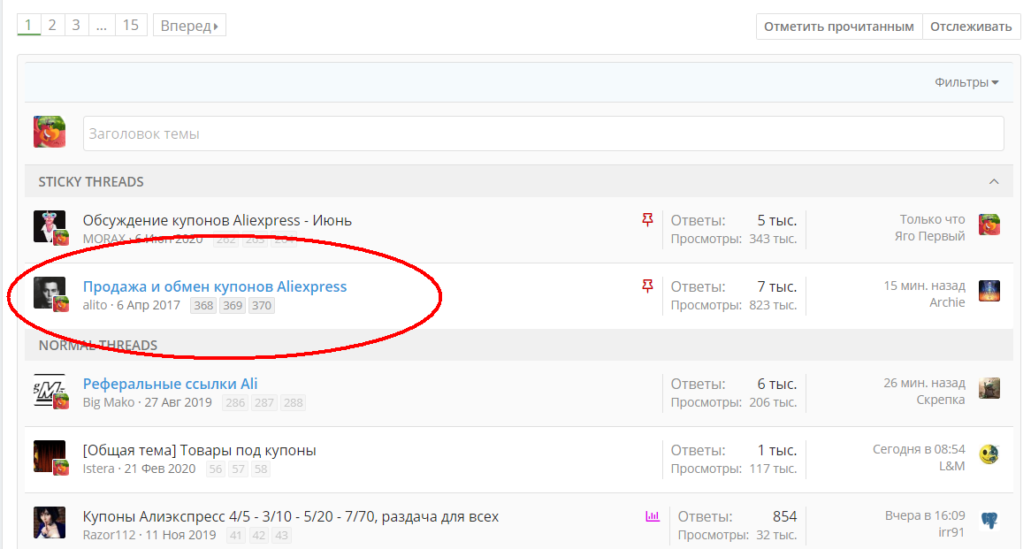Image resolution: width=1031 pixels, height=549 pixels.
Task: Click pin icon on Обсуждение купонов thread
Action: coord(647,219)
